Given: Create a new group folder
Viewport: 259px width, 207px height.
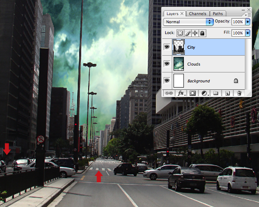Looking at the screenshot, I should (x=215, y=93).
